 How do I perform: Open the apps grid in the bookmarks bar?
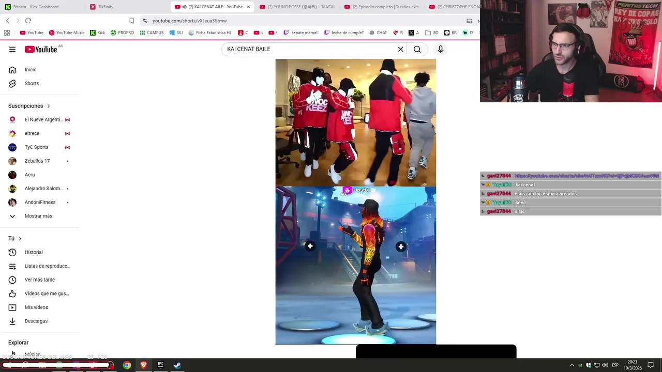7,33
